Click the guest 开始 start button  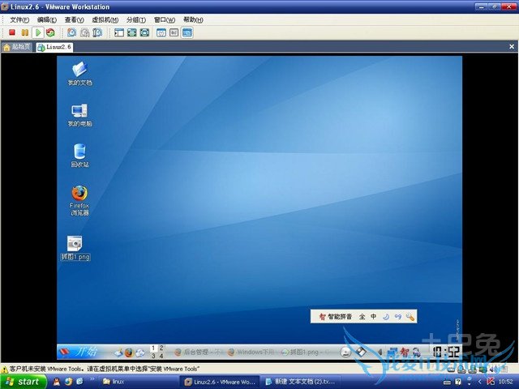click(x=79, y=352)
